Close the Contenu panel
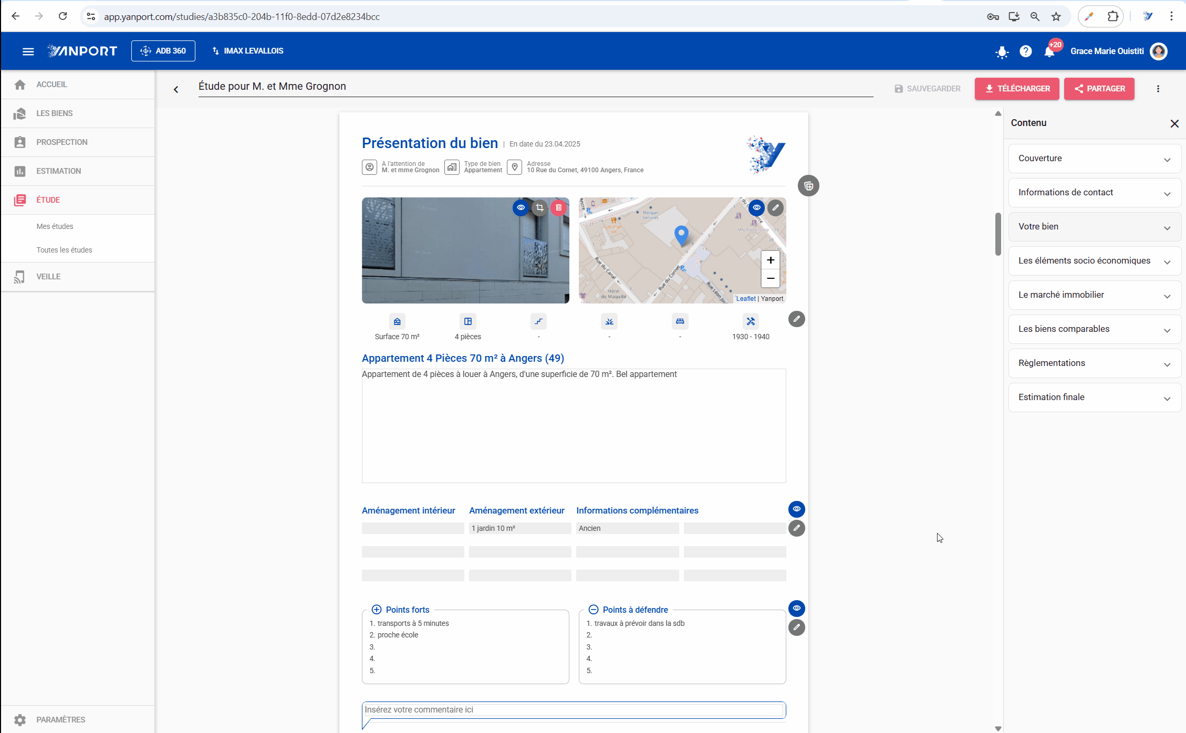This screenshot has height=733, width=1186. click(x=1174, y=123)
